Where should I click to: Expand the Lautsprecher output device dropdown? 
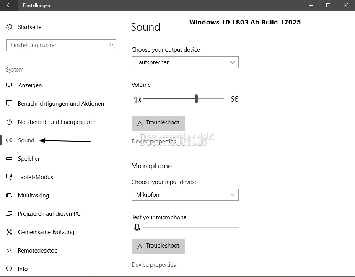pos(185,62)
